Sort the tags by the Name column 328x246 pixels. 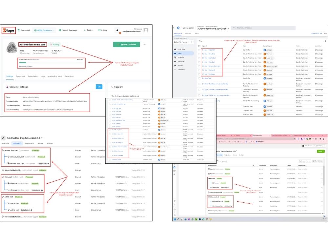pyautogui.click(x=204, y=46)
